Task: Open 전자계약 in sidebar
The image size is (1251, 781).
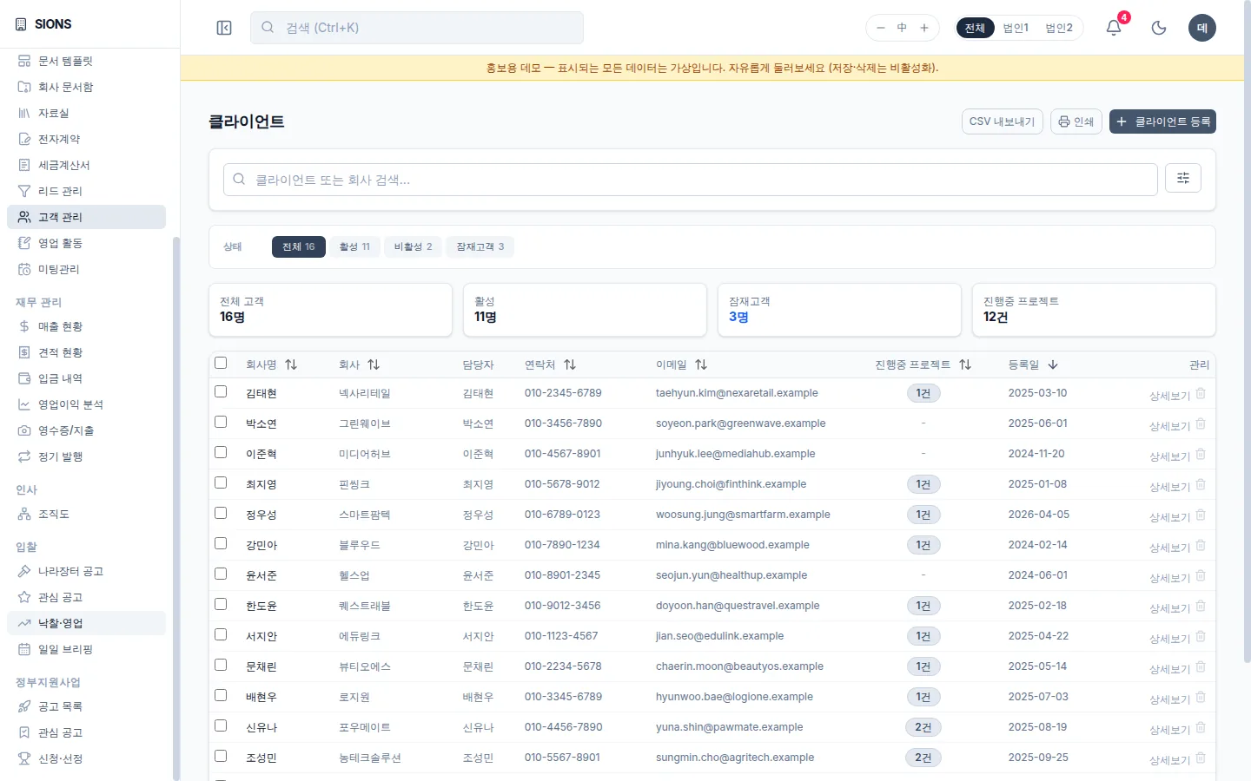Action: coord(86,139)
